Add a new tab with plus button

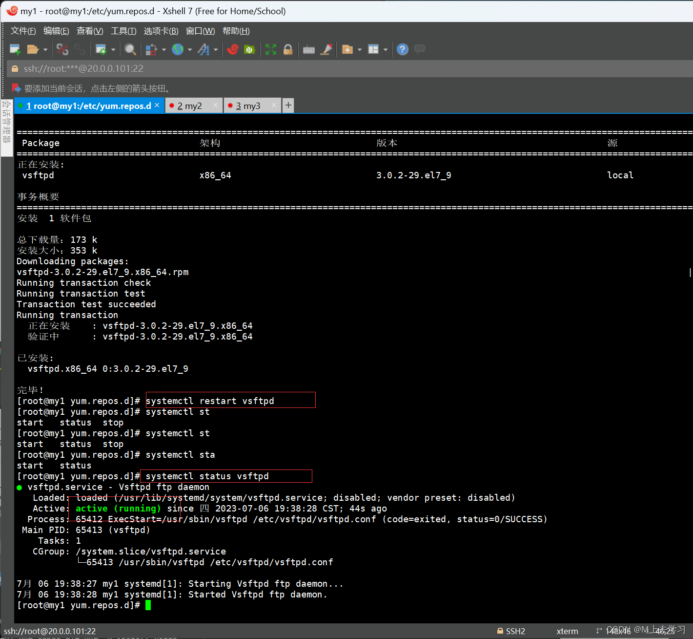288,106
